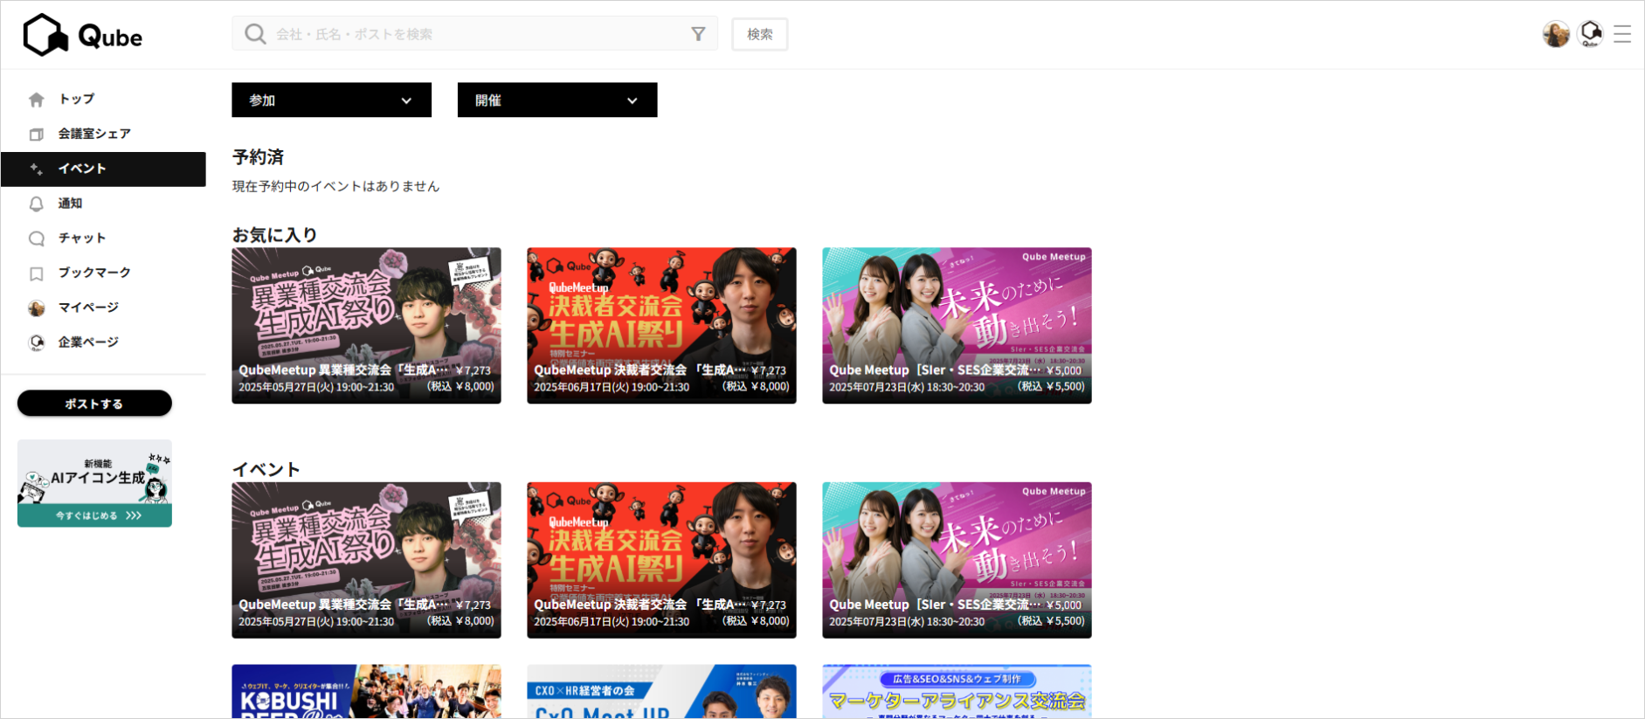Click the chat bubble icon
This screenshot has width=1645, height=719.
(37, 239)
